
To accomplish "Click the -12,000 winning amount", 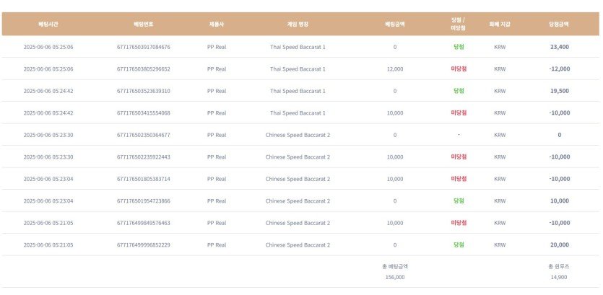I will (x=559, y=69).
